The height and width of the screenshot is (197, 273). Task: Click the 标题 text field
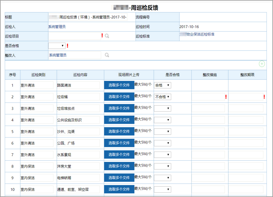pos(88,17)
